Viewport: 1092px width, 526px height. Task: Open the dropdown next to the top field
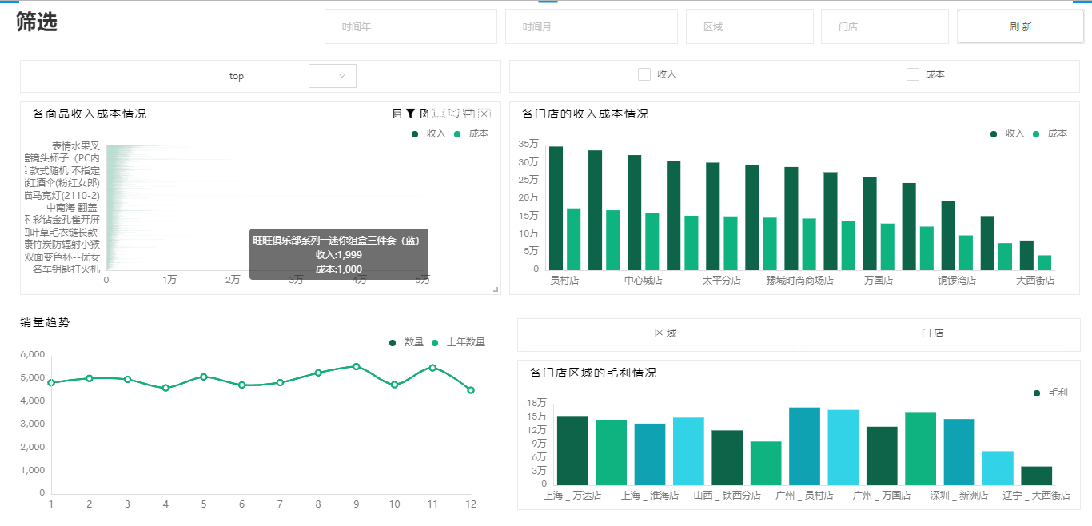(332, 75)
